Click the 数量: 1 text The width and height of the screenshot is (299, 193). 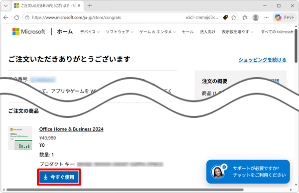46,155
